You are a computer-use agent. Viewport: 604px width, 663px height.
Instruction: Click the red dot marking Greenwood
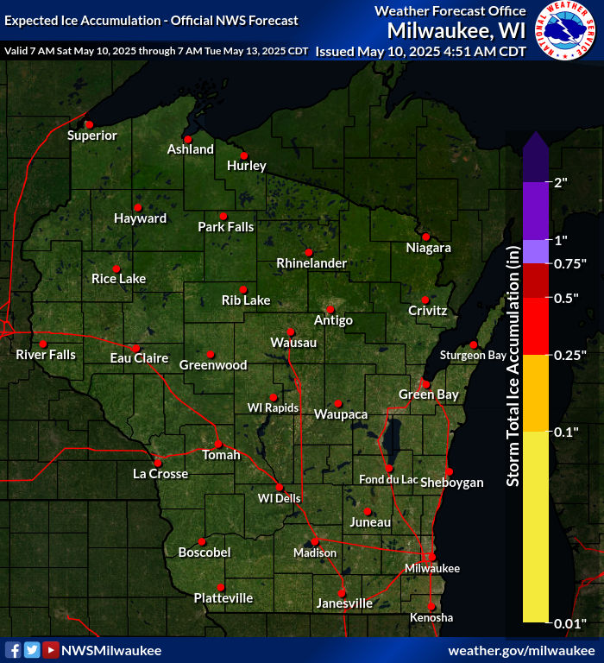pyautogui.click(x=211, y=354)
